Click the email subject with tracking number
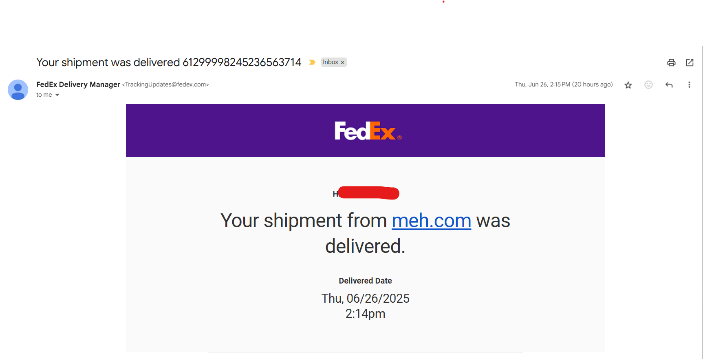703x359 pixels. (169, 62)
